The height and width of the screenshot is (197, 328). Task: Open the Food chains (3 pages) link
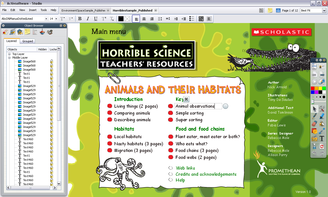tap(197, 150)
